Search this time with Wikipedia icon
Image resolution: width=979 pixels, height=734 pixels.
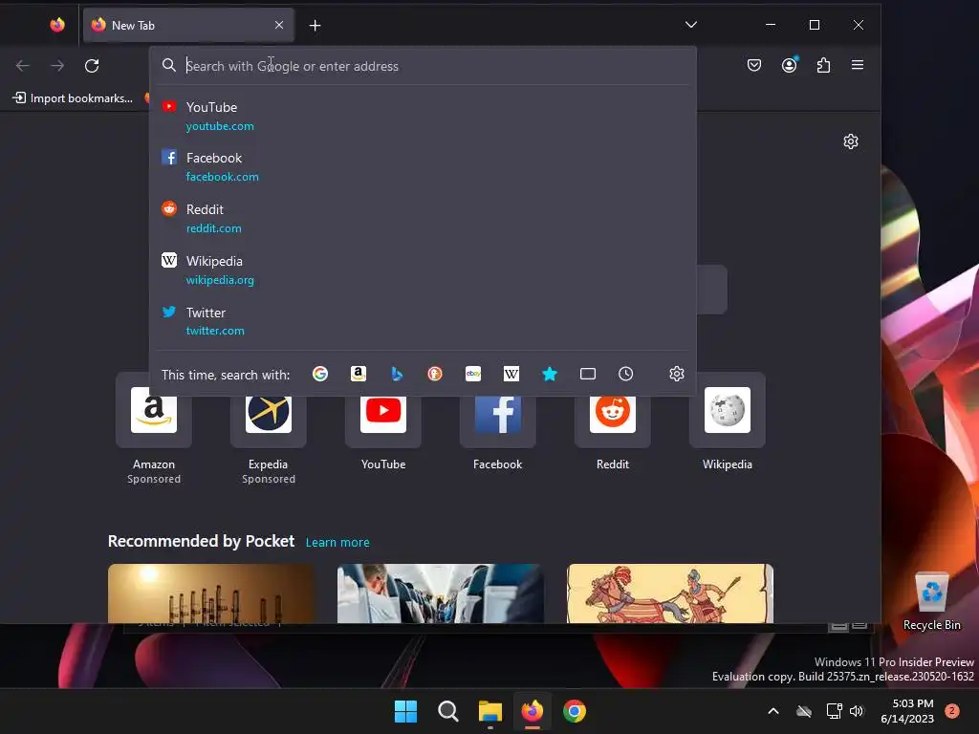pyautogui.click(x=511, y=374)
